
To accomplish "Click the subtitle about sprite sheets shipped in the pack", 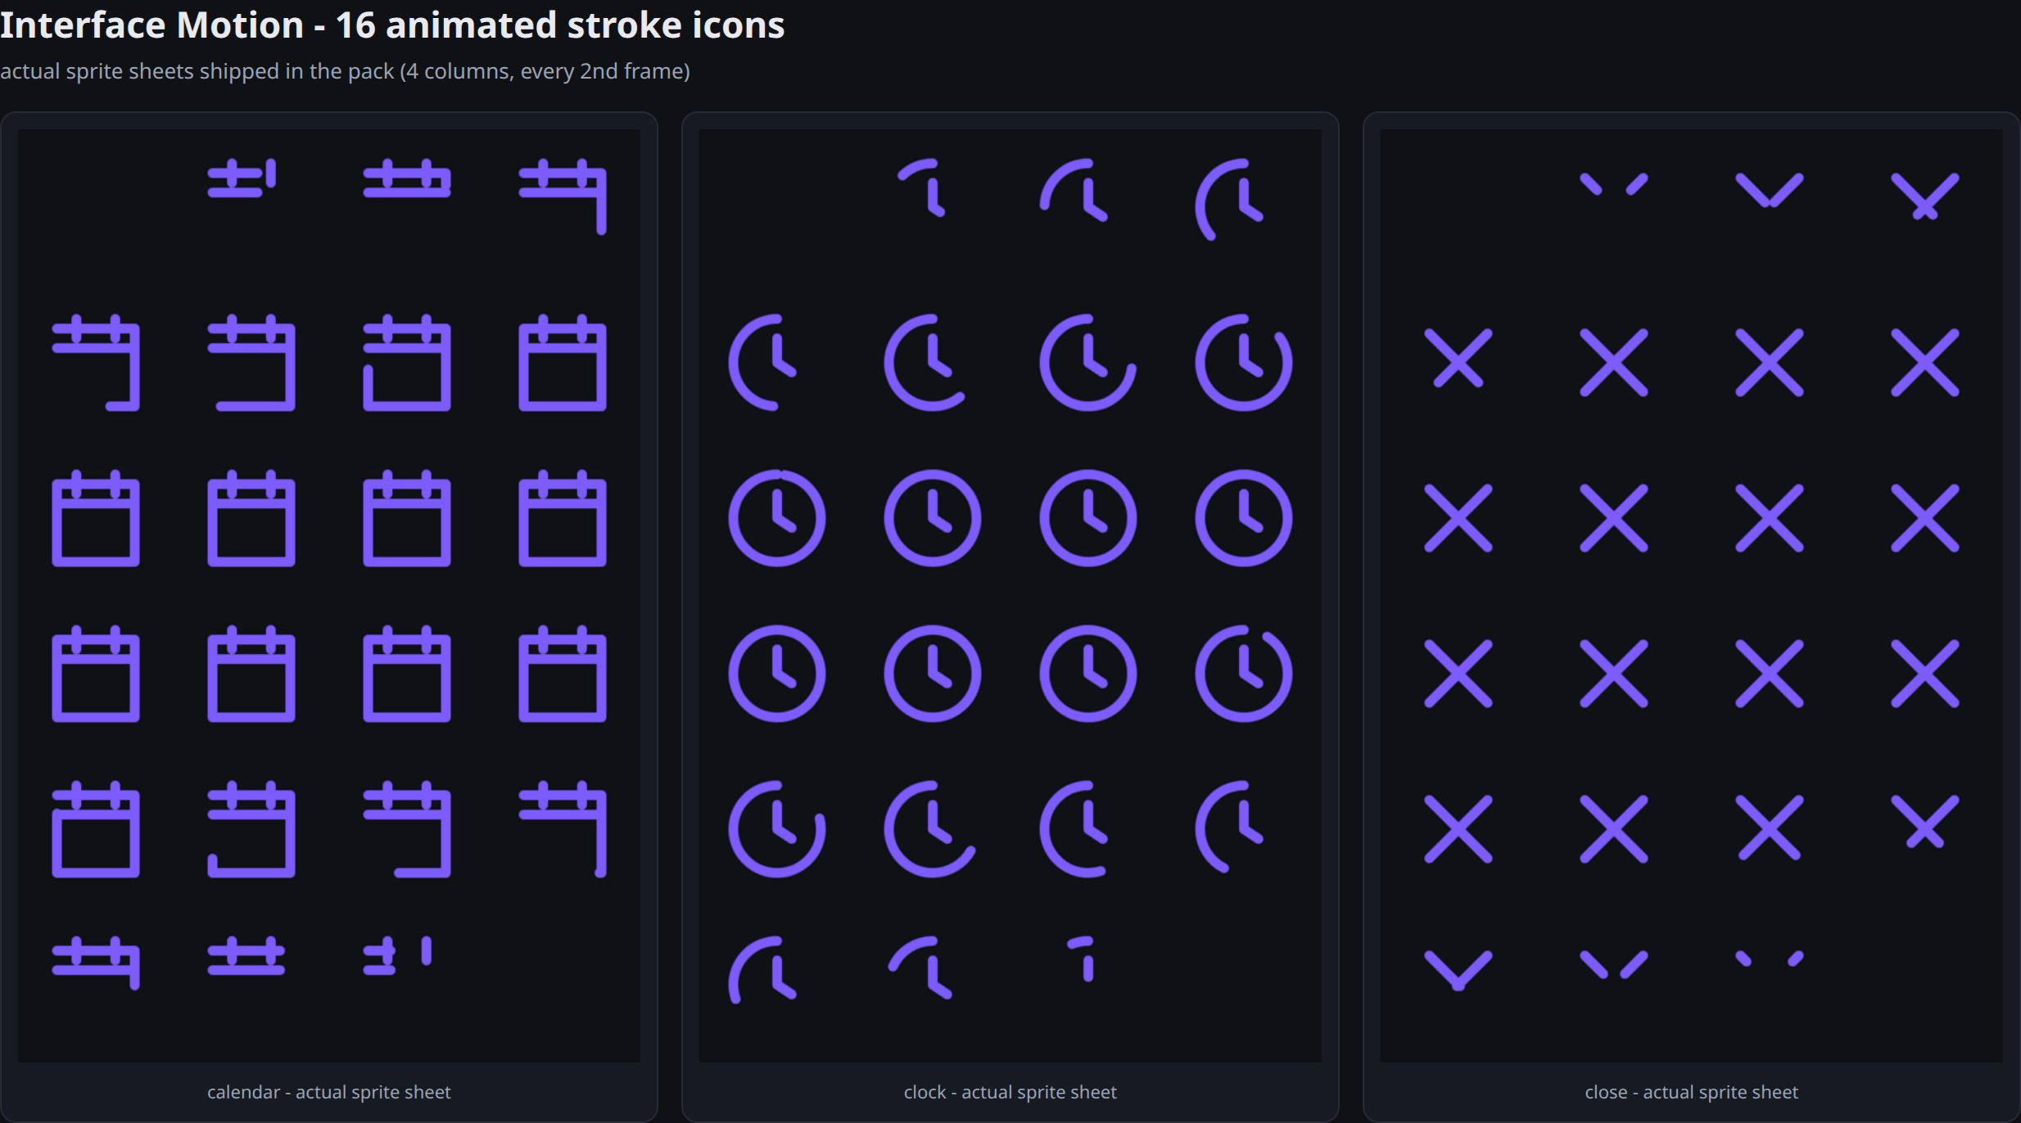I will (x=345, y=72).
